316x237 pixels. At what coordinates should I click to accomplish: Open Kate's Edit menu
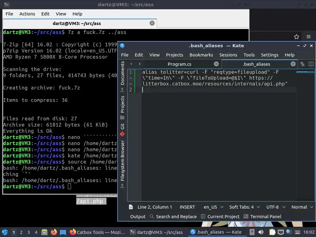tap(139, 55)
